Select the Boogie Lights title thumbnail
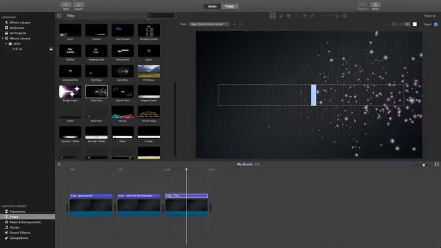 pos(70,92)
